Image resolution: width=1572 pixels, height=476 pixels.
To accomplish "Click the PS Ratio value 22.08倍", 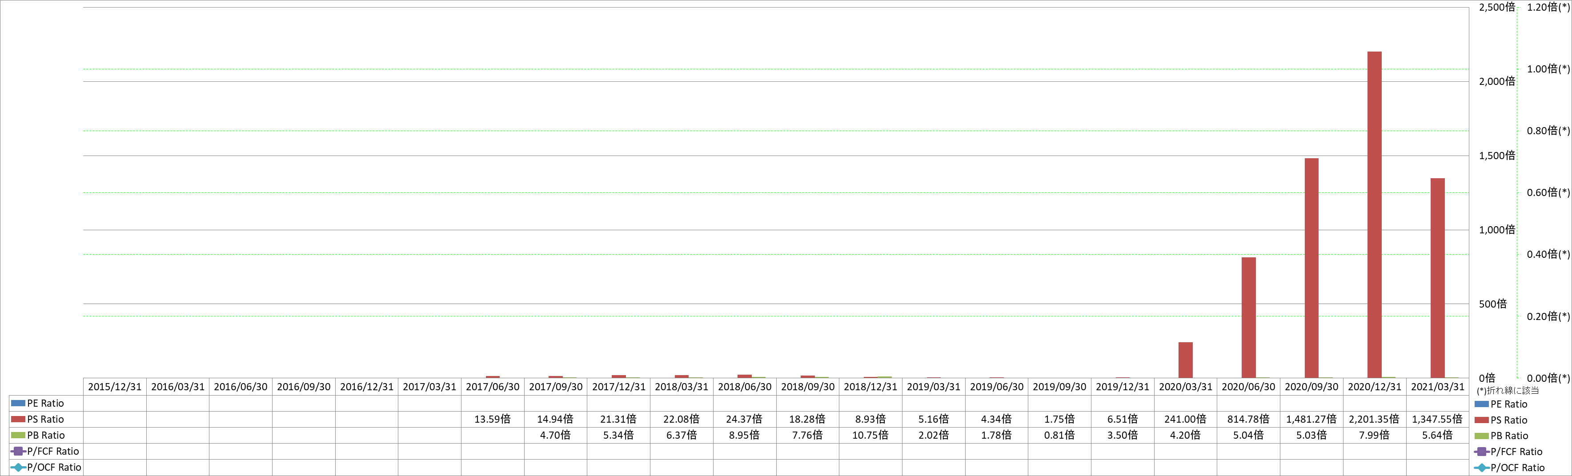I will click(682, 419).
